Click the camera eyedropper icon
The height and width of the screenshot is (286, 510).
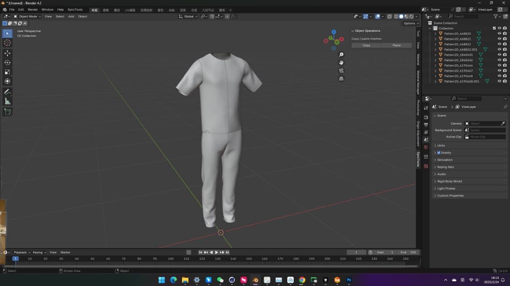503,123
